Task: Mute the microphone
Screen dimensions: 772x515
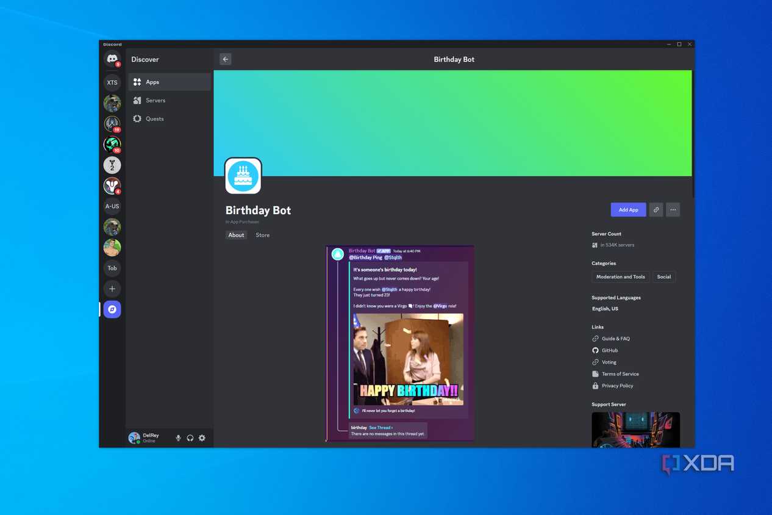Action: (178, 438)
